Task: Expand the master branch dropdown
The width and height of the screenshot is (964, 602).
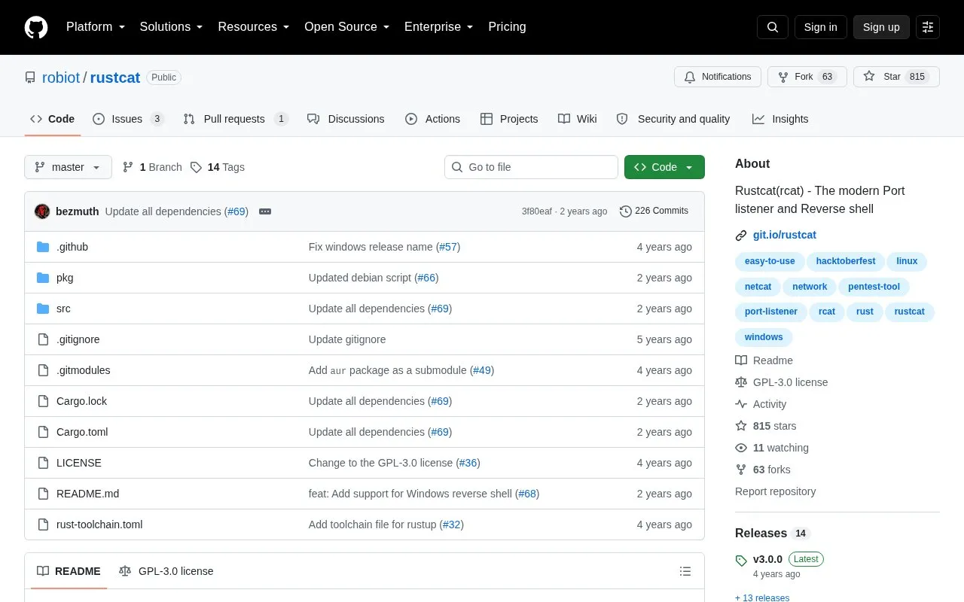Action: click(x=68, y=167)
